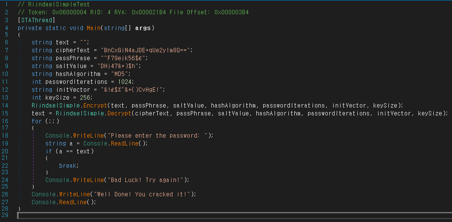Image resolution: width=452 pixels, height=222 pixels.
Task: Click line number 20 in the gutter
Action: tap(5, 151)
